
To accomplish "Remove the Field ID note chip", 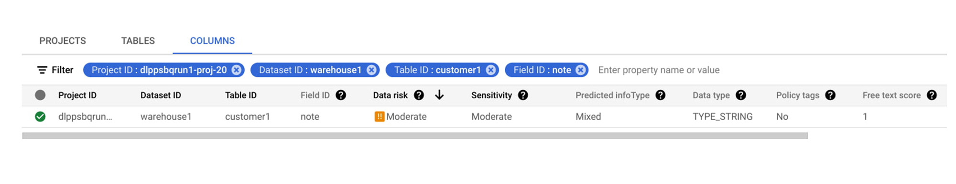I will tap(581, 70).
